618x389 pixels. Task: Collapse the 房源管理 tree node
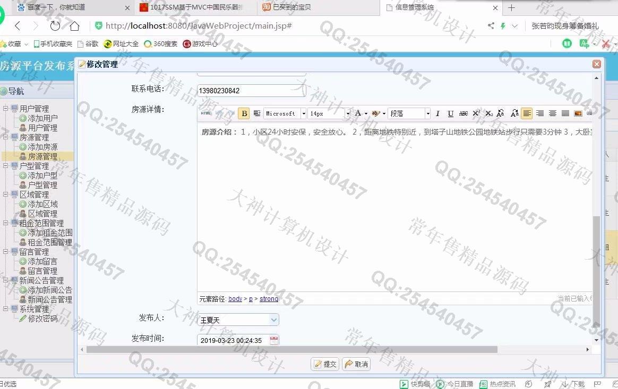click(6, 137)
